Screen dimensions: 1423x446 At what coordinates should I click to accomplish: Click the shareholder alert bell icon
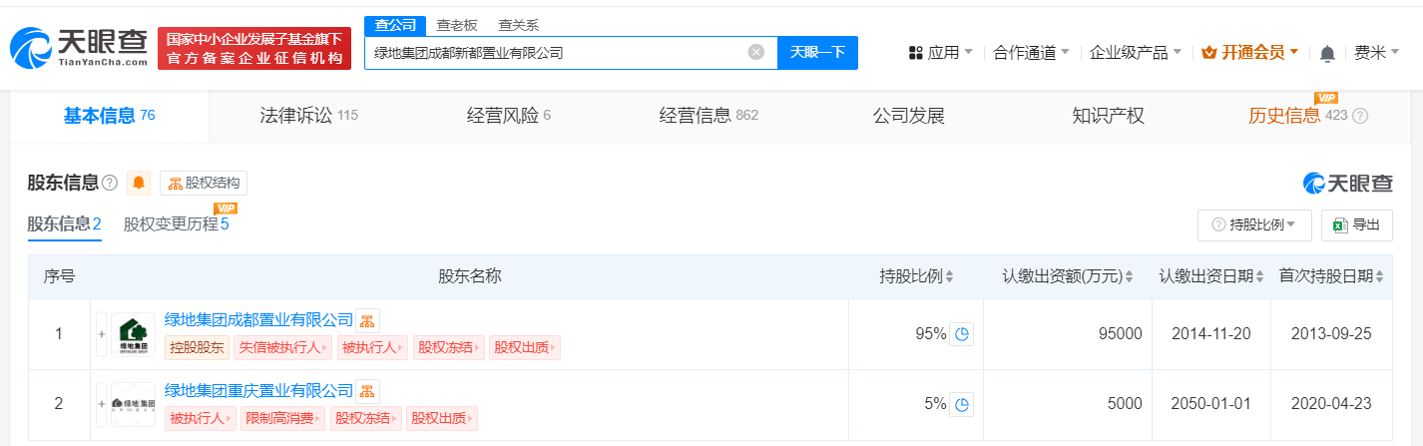(x=139, y=183)
